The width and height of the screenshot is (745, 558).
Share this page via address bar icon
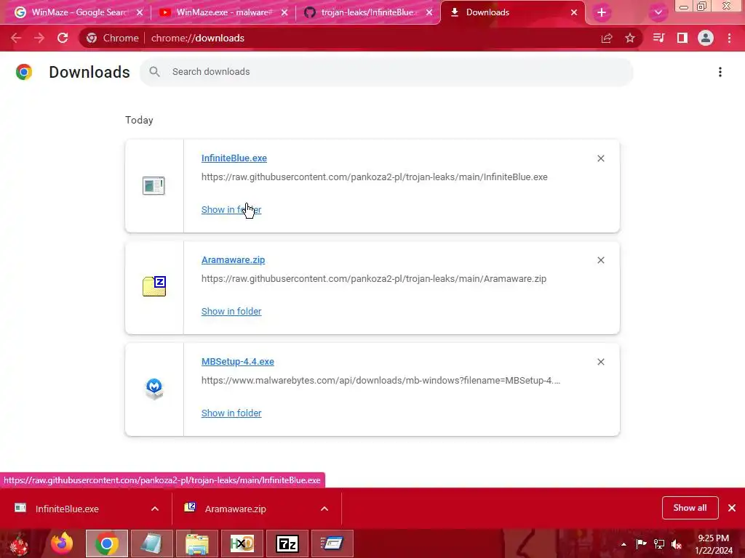(x=607, y=38)
